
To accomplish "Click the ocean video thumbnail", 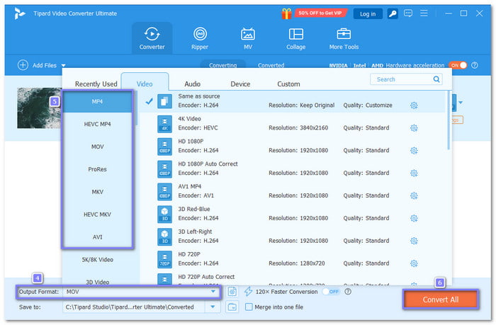I will click(39, 108).
